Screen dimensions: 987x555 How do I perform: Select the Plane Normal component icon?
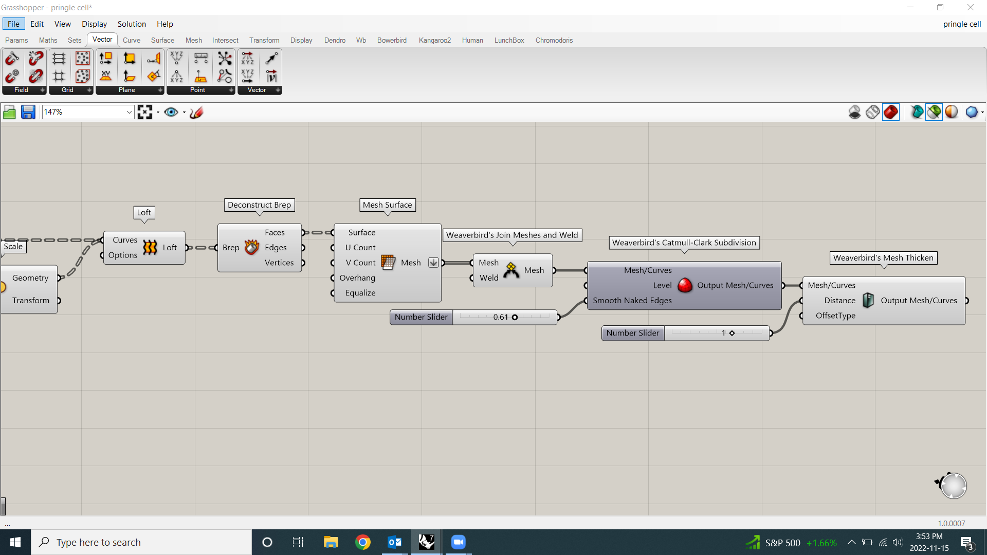click(x=130, y=76)
